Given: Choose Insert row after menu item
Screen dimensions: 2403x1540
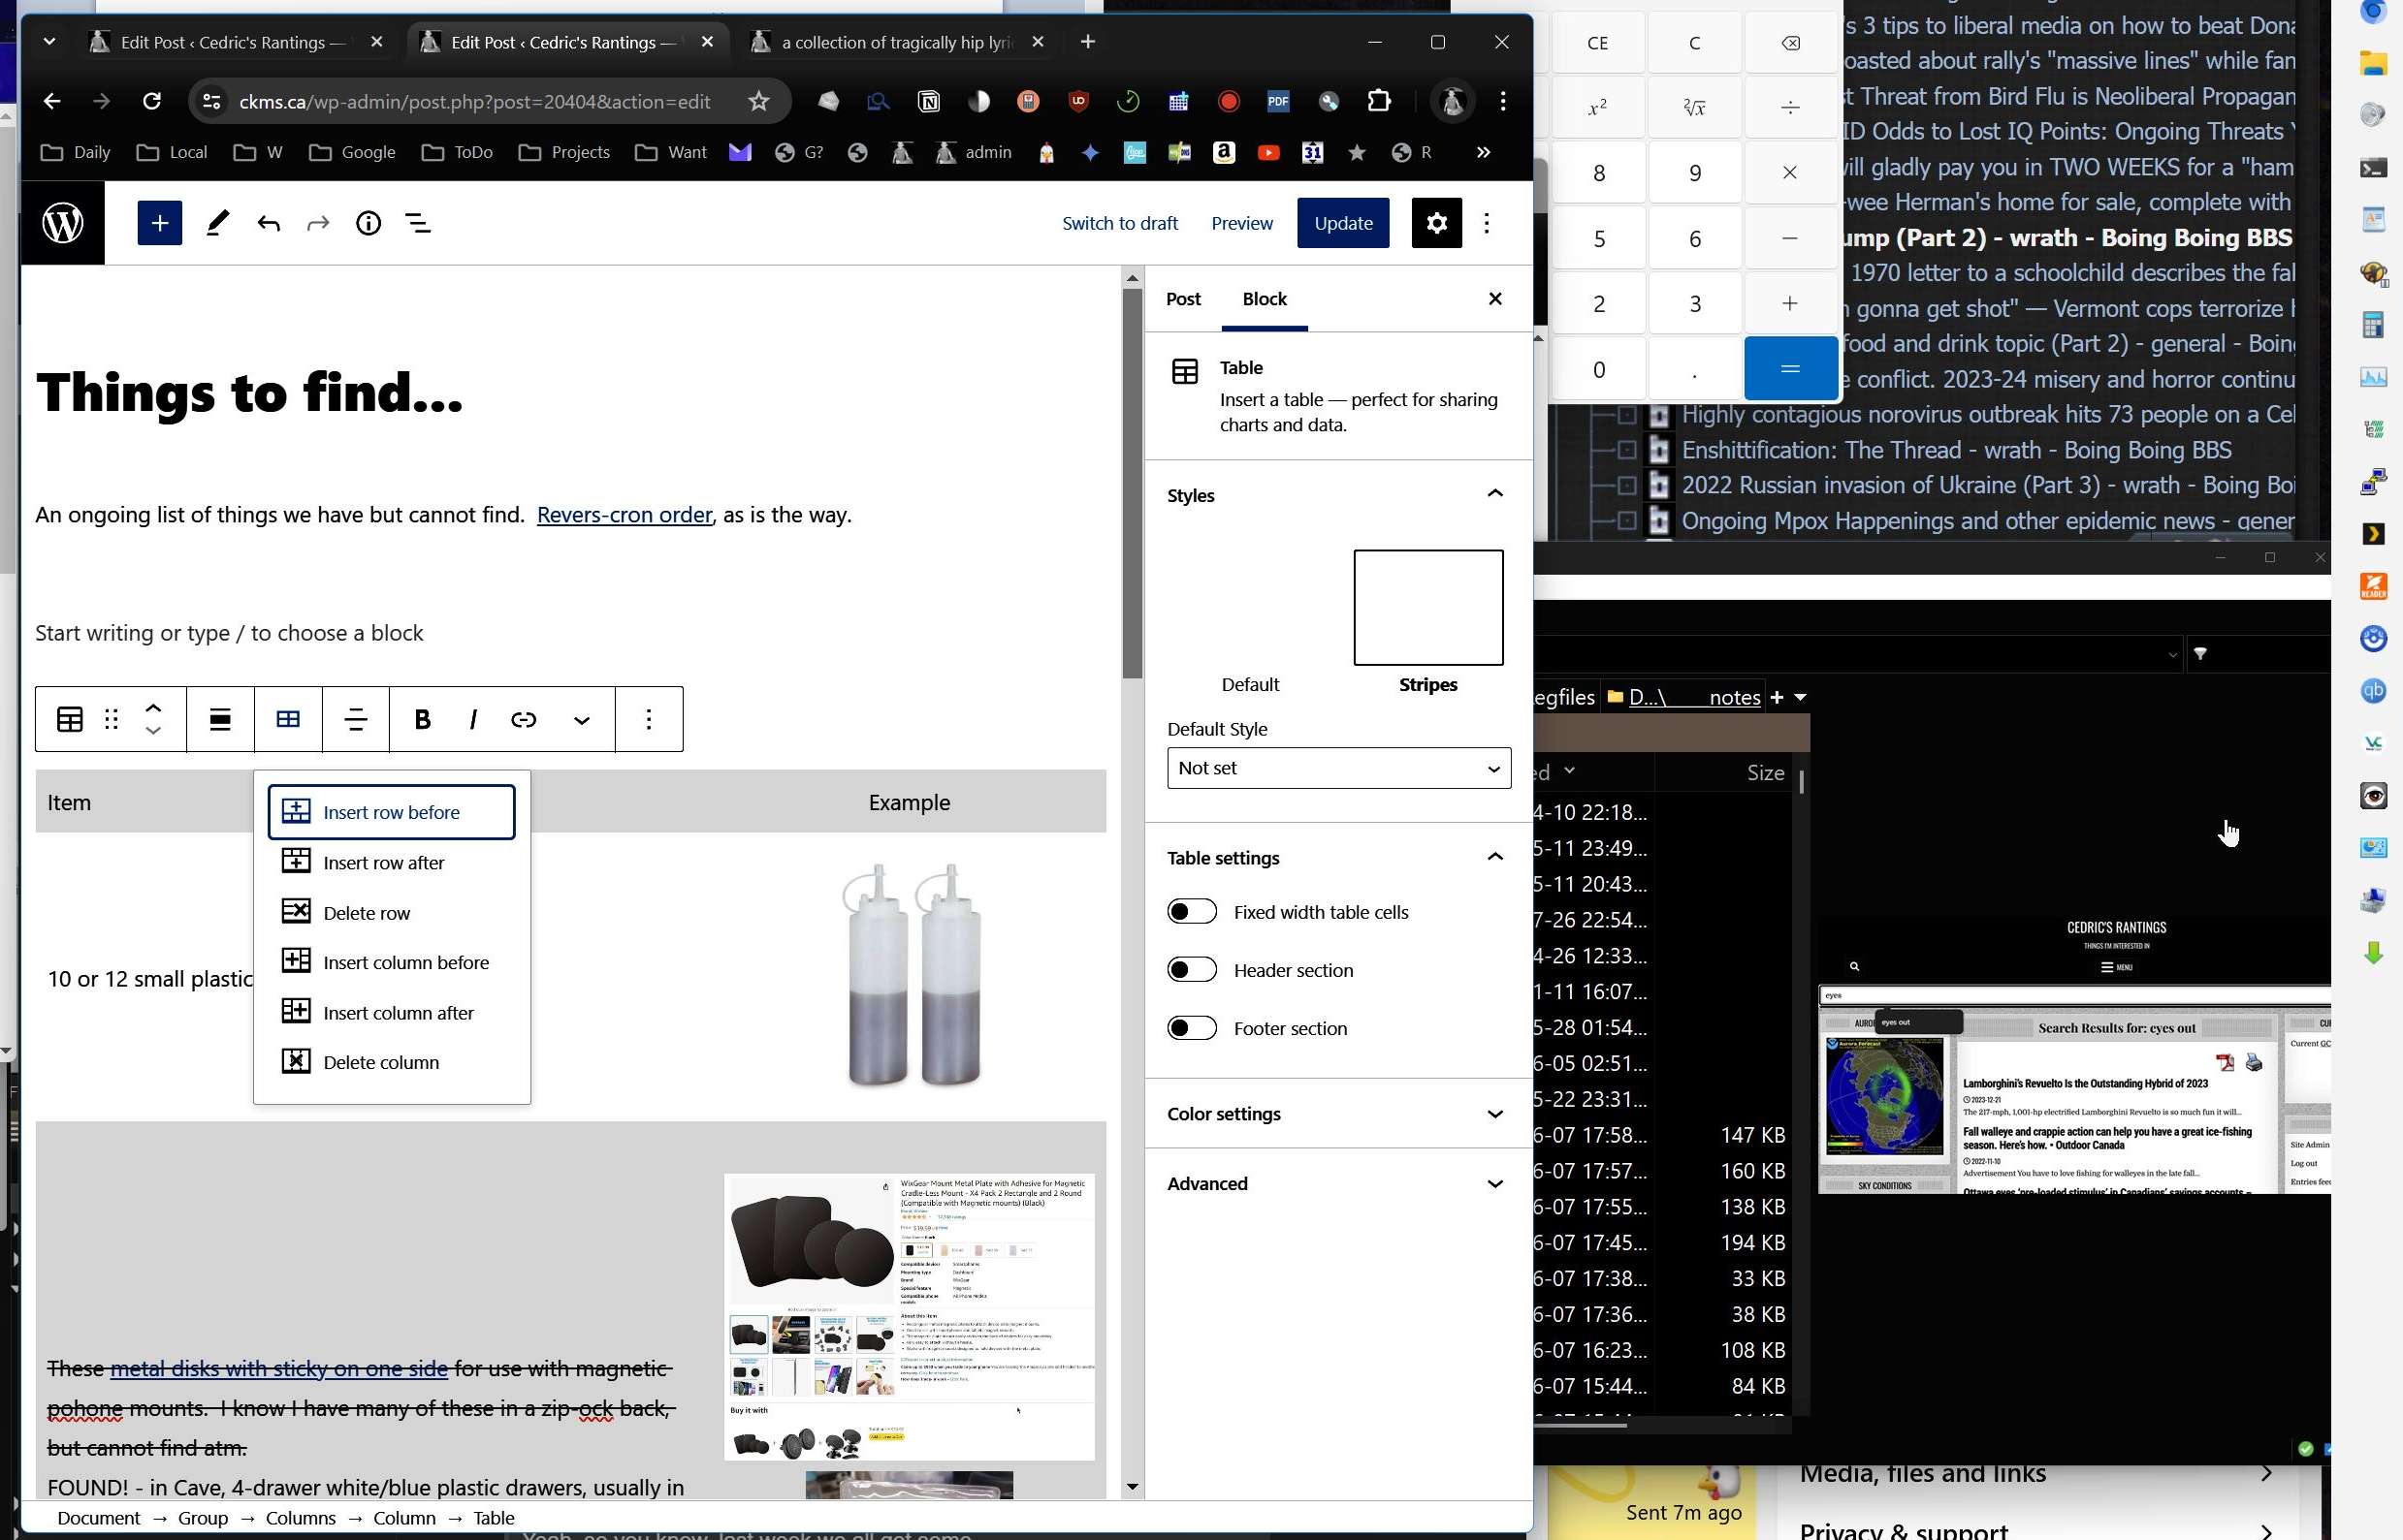Looking at the screenshot, I should coord(383,863).
